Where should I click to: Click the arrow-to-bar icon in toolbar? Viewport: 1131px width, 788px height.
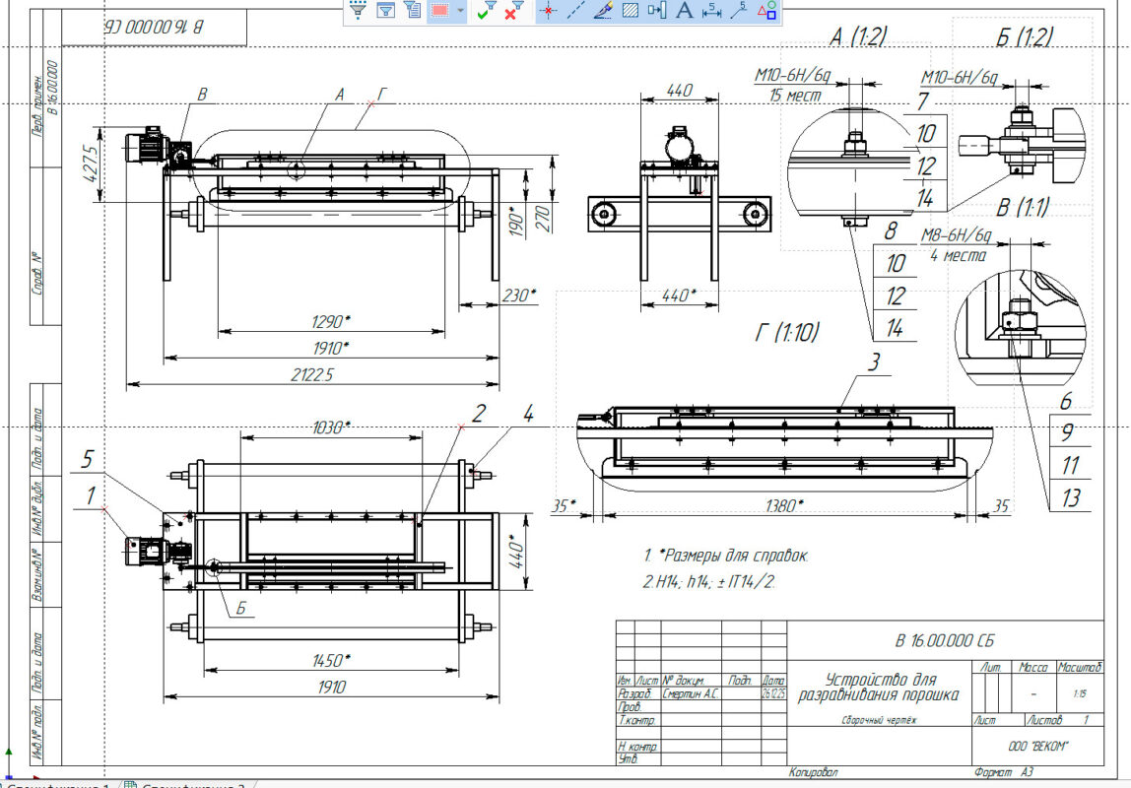[657, 11]
